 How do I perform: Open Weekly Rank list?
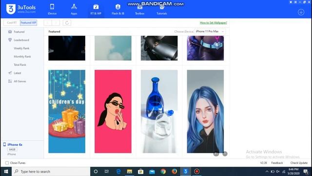coord(21,48)
